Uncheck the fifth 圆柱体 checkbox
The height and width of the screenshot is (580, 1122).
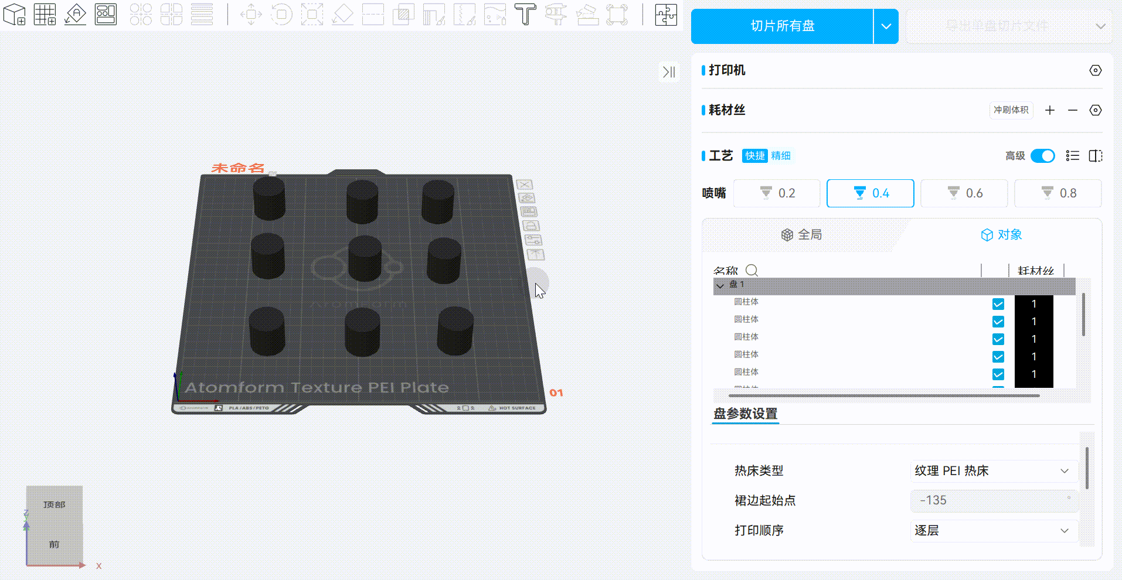(998, 374)
